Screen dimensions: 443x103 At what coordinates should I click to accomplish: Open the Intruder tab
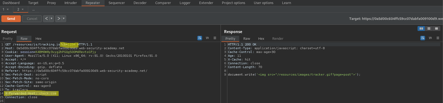pos(71,3)
